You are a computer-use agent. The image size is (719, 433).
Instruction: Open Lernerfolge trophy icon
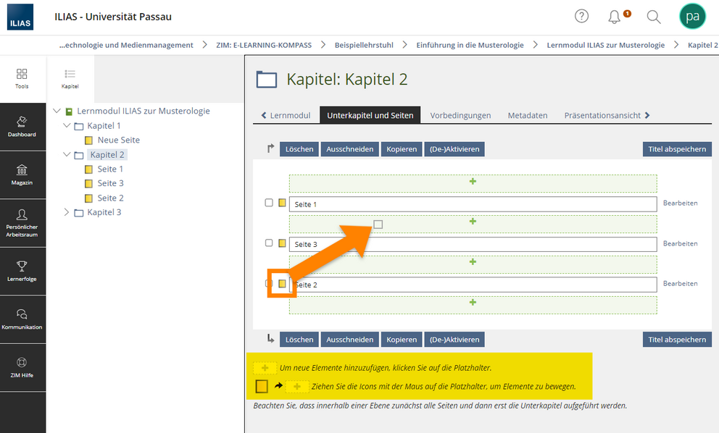point(22,271)
